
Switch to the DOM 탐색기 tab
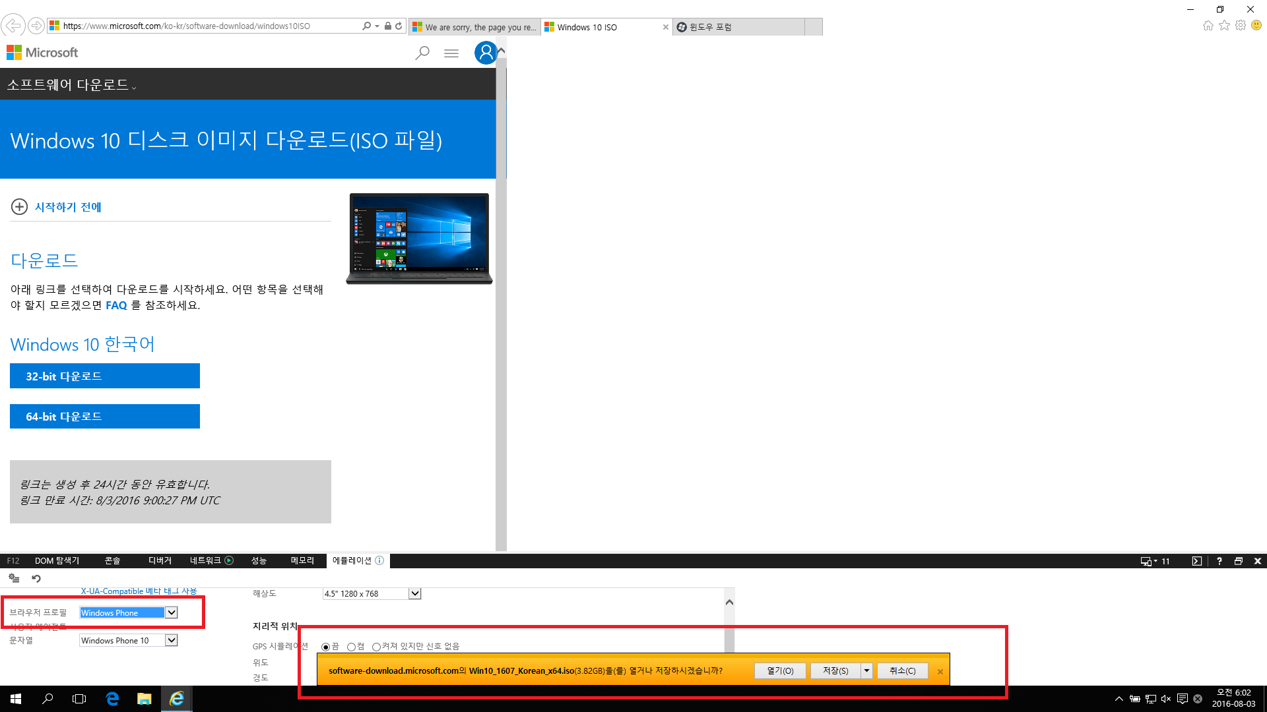click(x=57, y=560)
